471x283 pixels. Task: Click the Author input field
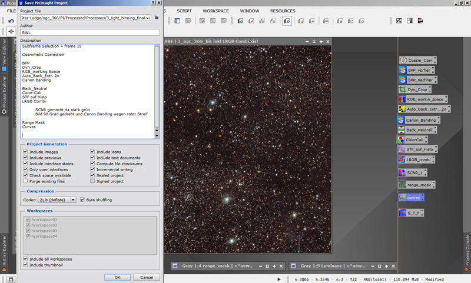pyautogui.click(x=90, y=32)
